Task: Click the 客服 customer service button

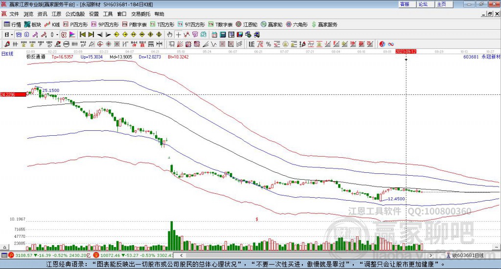Action: click(407, 4)
